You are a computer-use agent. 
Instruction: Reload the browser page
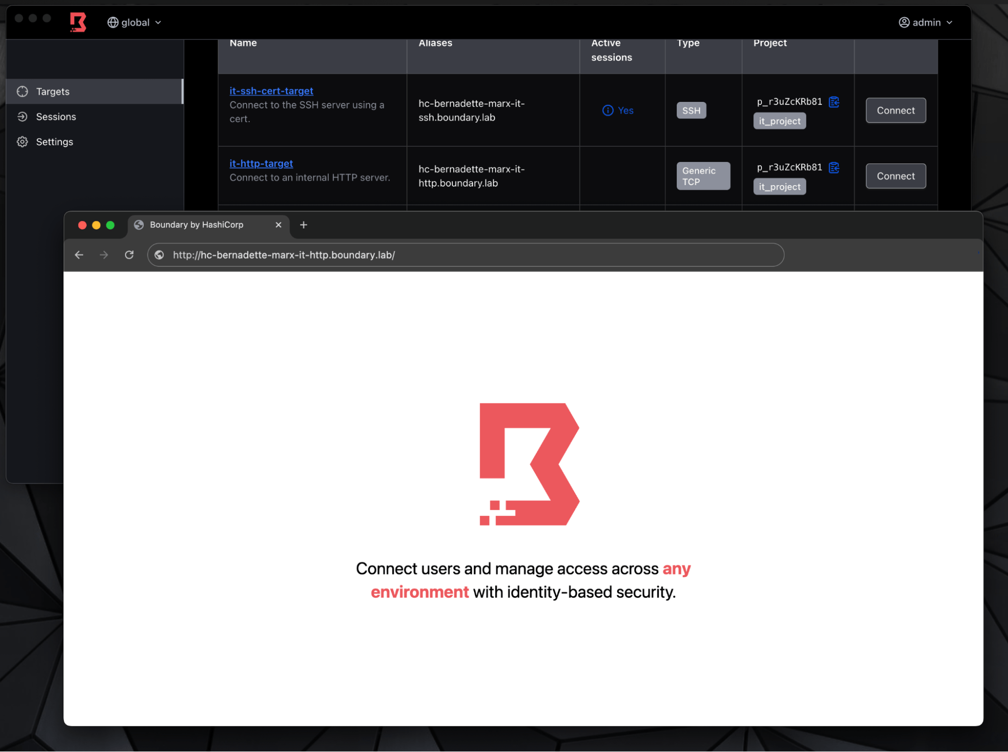(x=129, y=255)
